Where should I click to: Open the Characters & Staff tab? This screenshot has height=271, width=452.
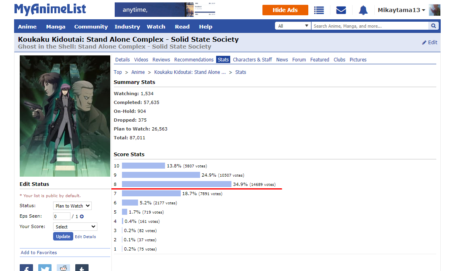[252, 60]
